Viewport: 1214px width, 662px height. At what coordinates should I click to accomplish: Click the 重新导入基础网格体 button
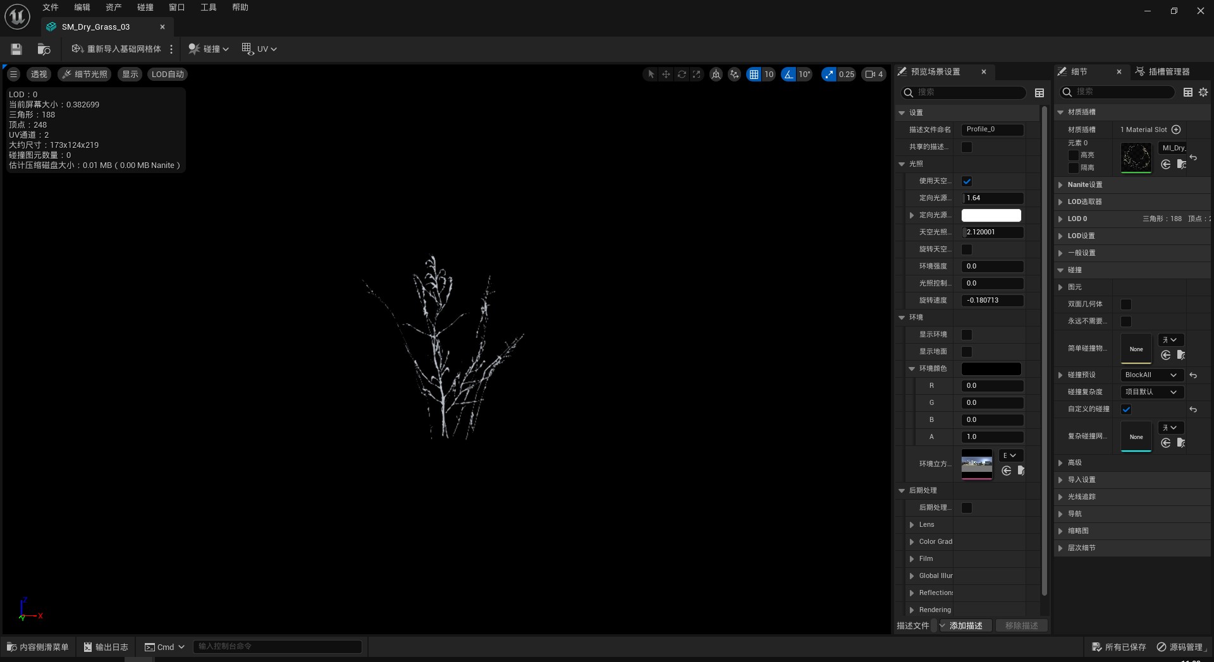click(117, 49)
